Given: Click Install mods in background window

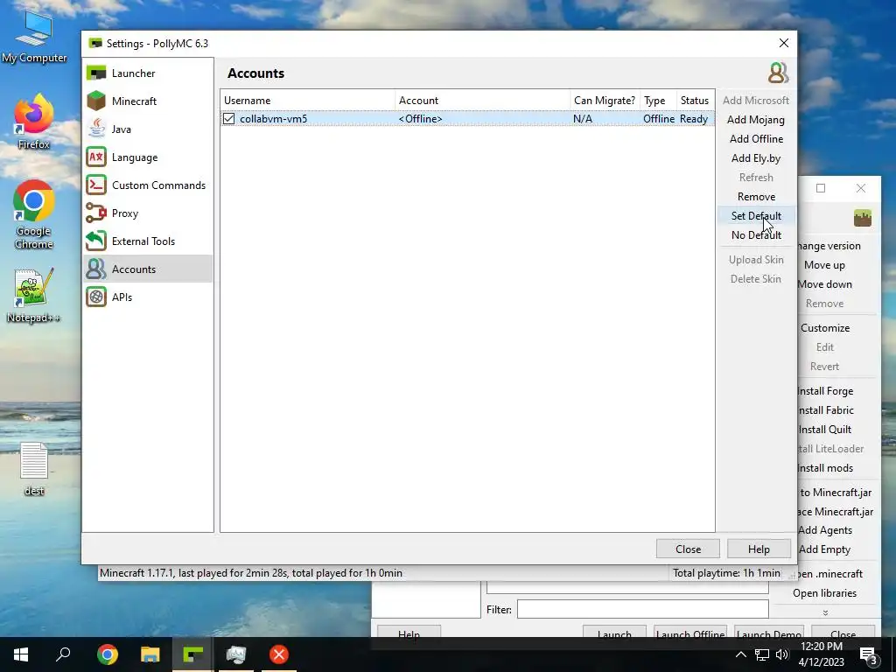Looking at the screenshot, I should (x=825, y=468).
